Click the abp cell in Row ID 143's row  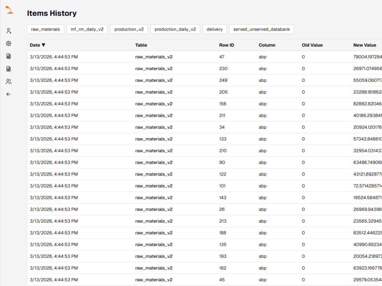point(262,198)
